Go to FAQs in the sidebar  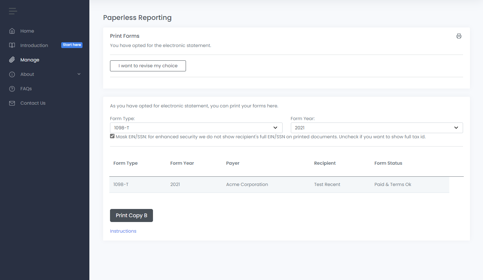(26, 89)
